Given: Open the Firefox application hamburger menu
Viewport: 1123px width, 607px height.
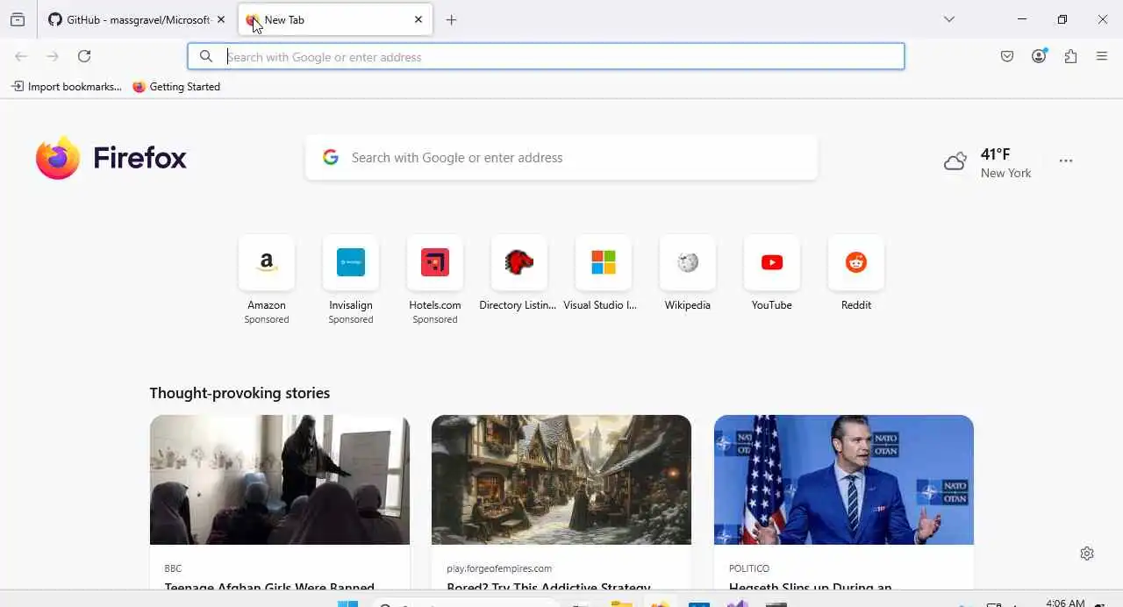Looking at the screenshot, I should [1102, 56].
